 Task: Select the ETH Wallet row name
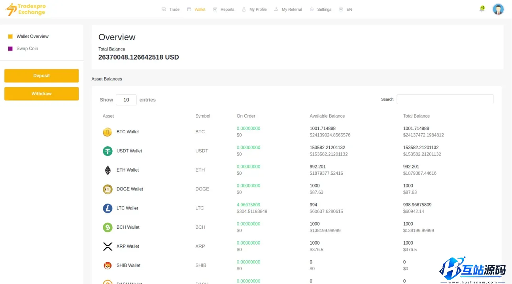pyautogui.click(x=128, y=170)
